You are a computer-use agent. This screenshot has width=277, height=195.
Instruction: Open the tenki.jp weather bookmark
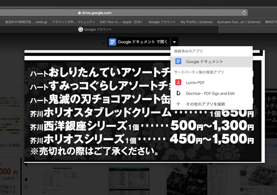click(x=26, y=22)
